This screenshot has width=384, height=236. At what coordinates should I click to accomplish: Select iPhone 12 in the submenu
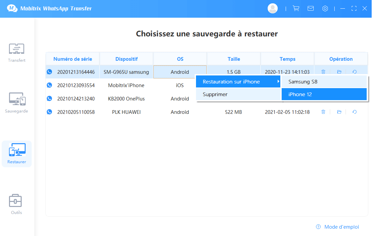pos(324,94)
